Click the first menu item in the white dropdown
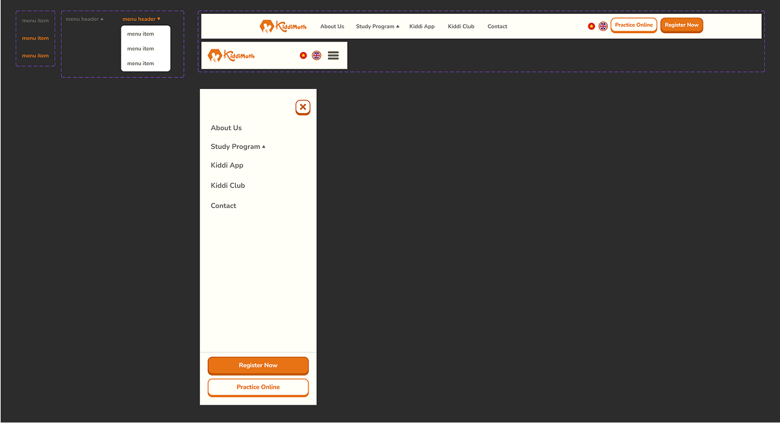Image resolution: width=780 pixels, height=423 pixels. click(x=141, y=34)
